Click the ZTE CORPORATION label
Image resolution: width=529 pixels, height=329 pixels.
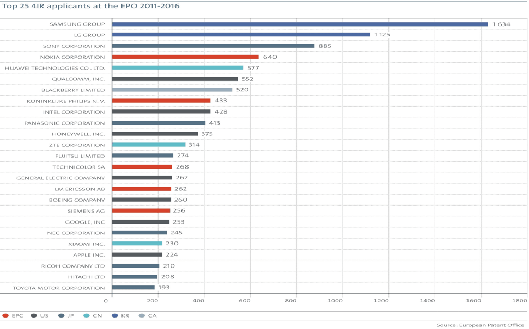[x=77, y=145]
